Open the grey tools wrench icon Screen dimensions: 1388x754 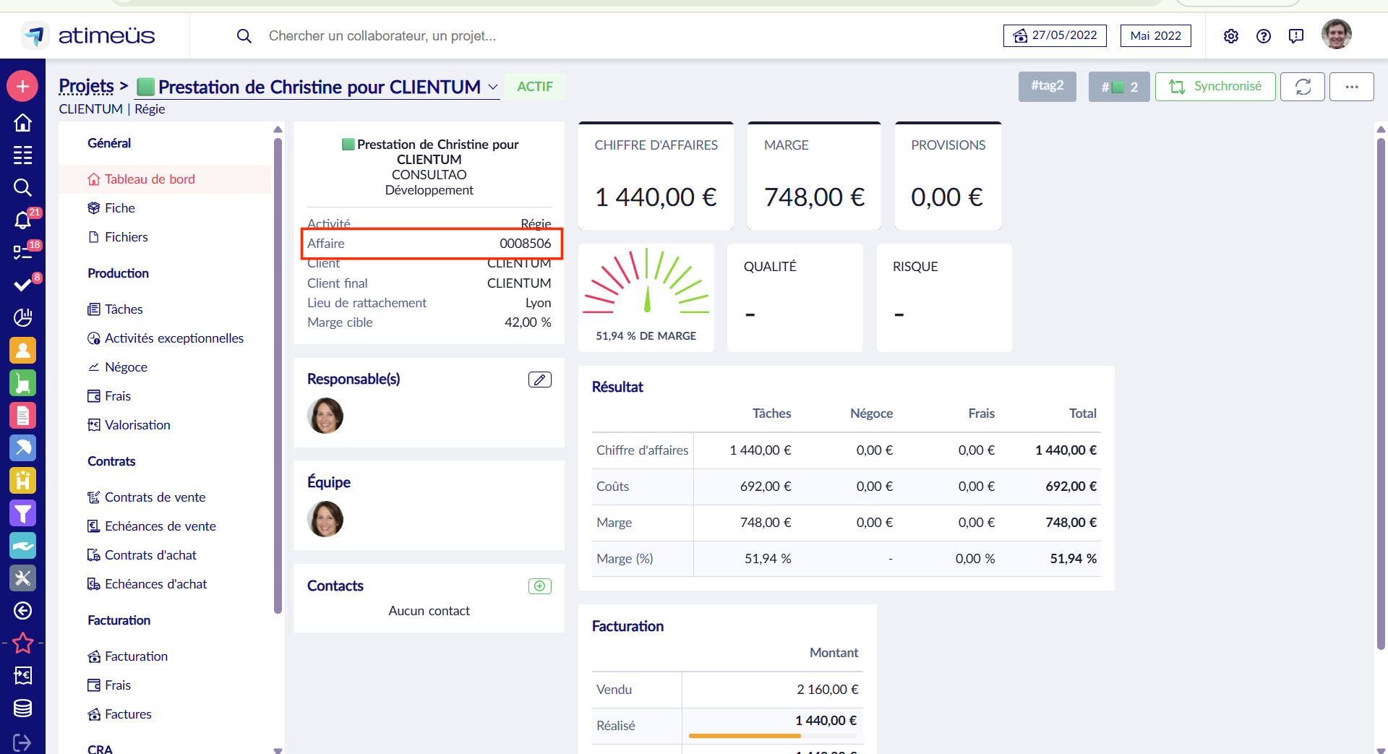pos(22,578)
